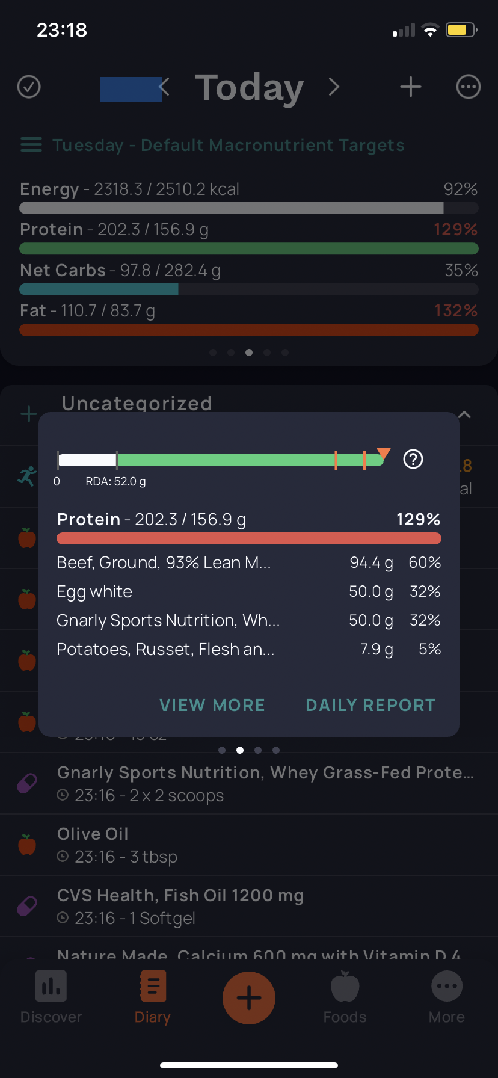Switch to the Foods tab
Image resolution: width=498 pixels, height=1078 pixels.
(345, 997)
